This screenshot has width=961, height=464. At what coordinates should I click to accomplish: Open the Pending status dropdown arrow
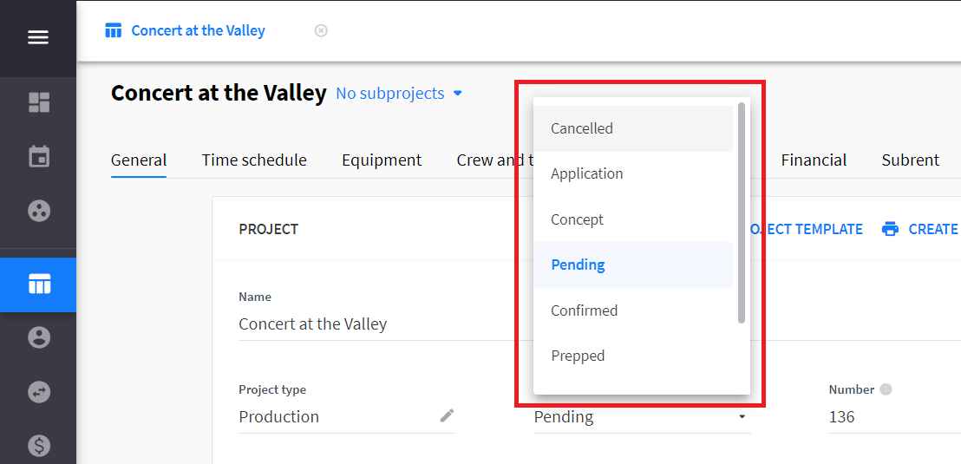(x=742, y=417)
